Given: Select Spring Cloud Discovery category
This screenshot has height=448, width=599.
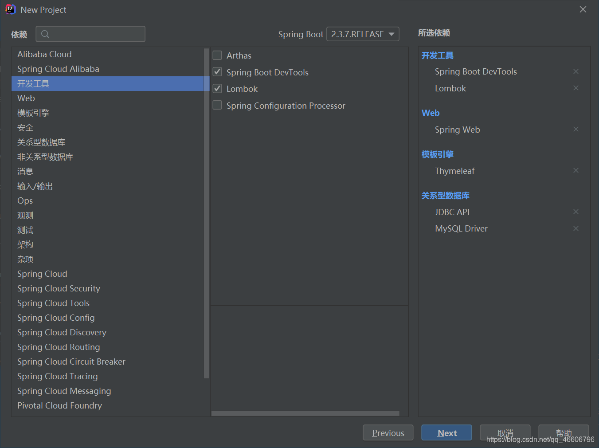Looking at the screenshot, I should click(x=107, y=332).
